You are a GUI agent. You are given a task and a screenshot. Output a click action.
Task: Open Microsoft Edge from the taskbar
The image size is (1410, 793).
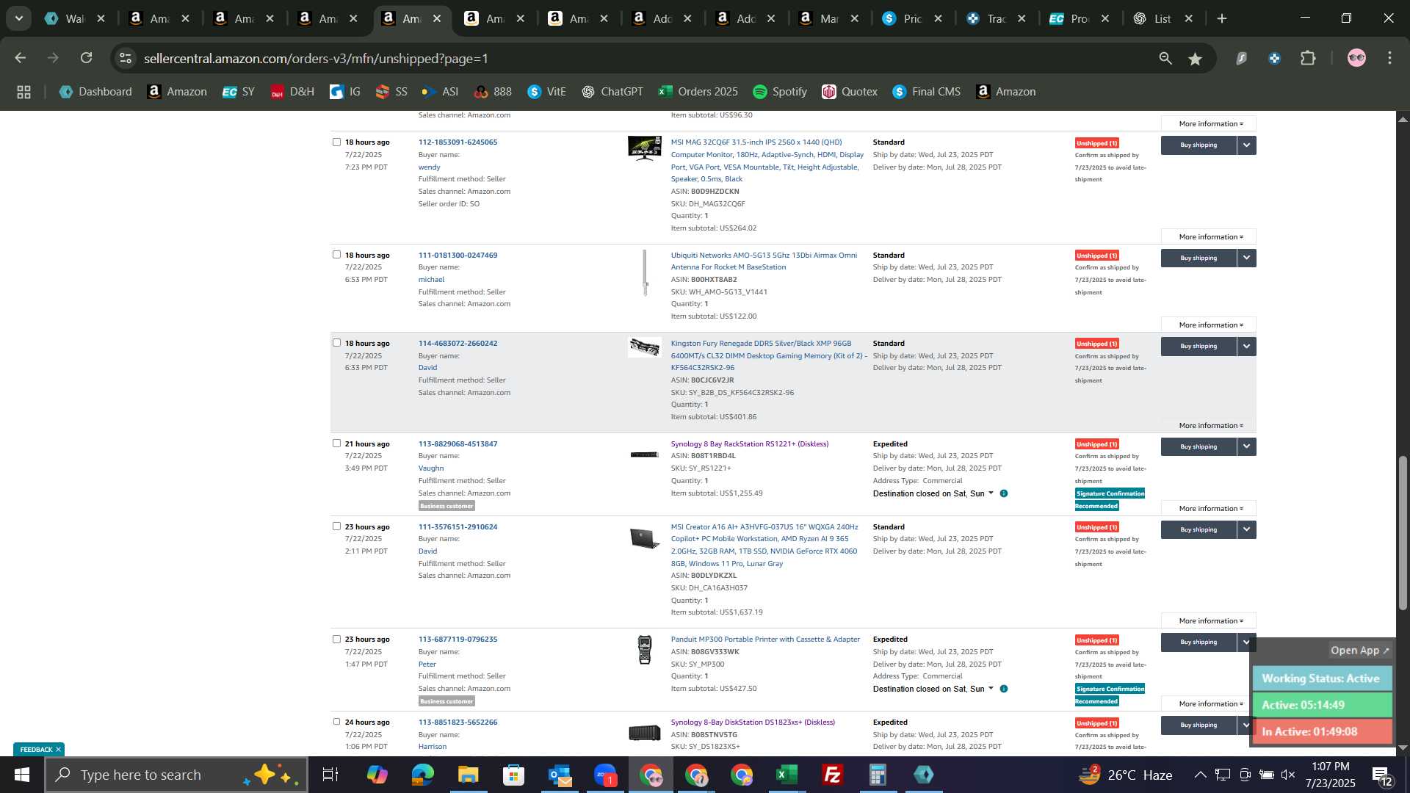(x=422, y=775)
